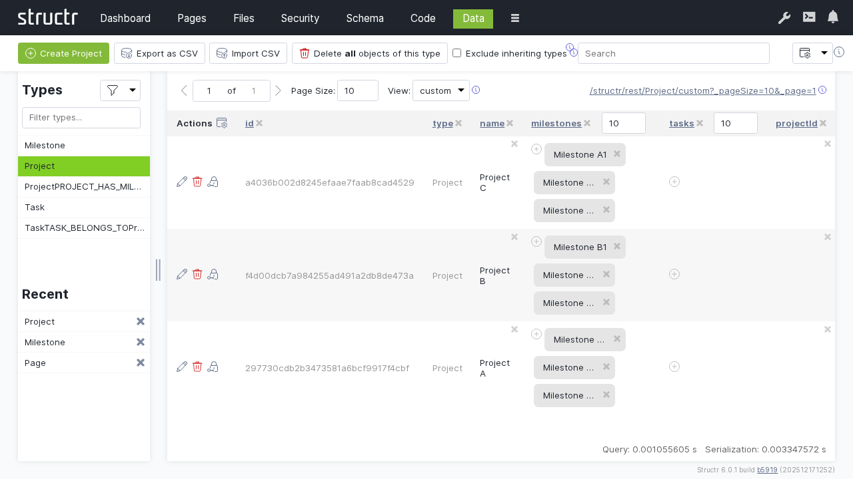Open the REST URL link for Project

point(702,90)
